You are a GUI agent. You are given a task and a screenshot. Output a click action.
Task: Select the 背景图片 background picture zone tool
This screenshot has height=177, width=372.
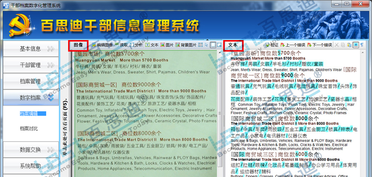[x=186, y=45]
